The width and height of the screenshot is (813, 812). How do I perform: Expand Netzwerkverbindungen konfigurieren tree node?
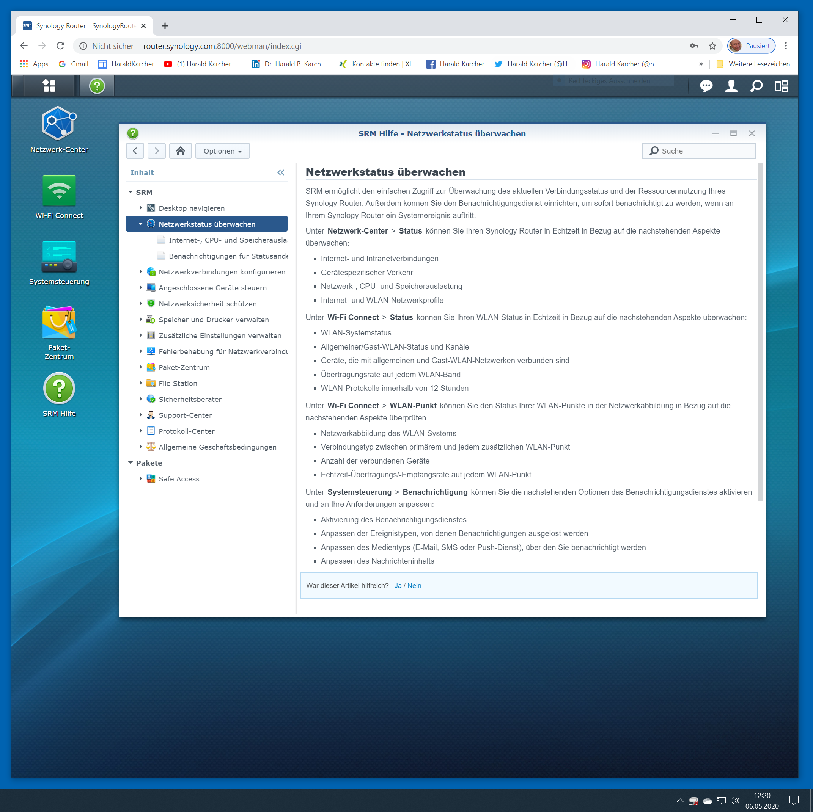(140, 272)
